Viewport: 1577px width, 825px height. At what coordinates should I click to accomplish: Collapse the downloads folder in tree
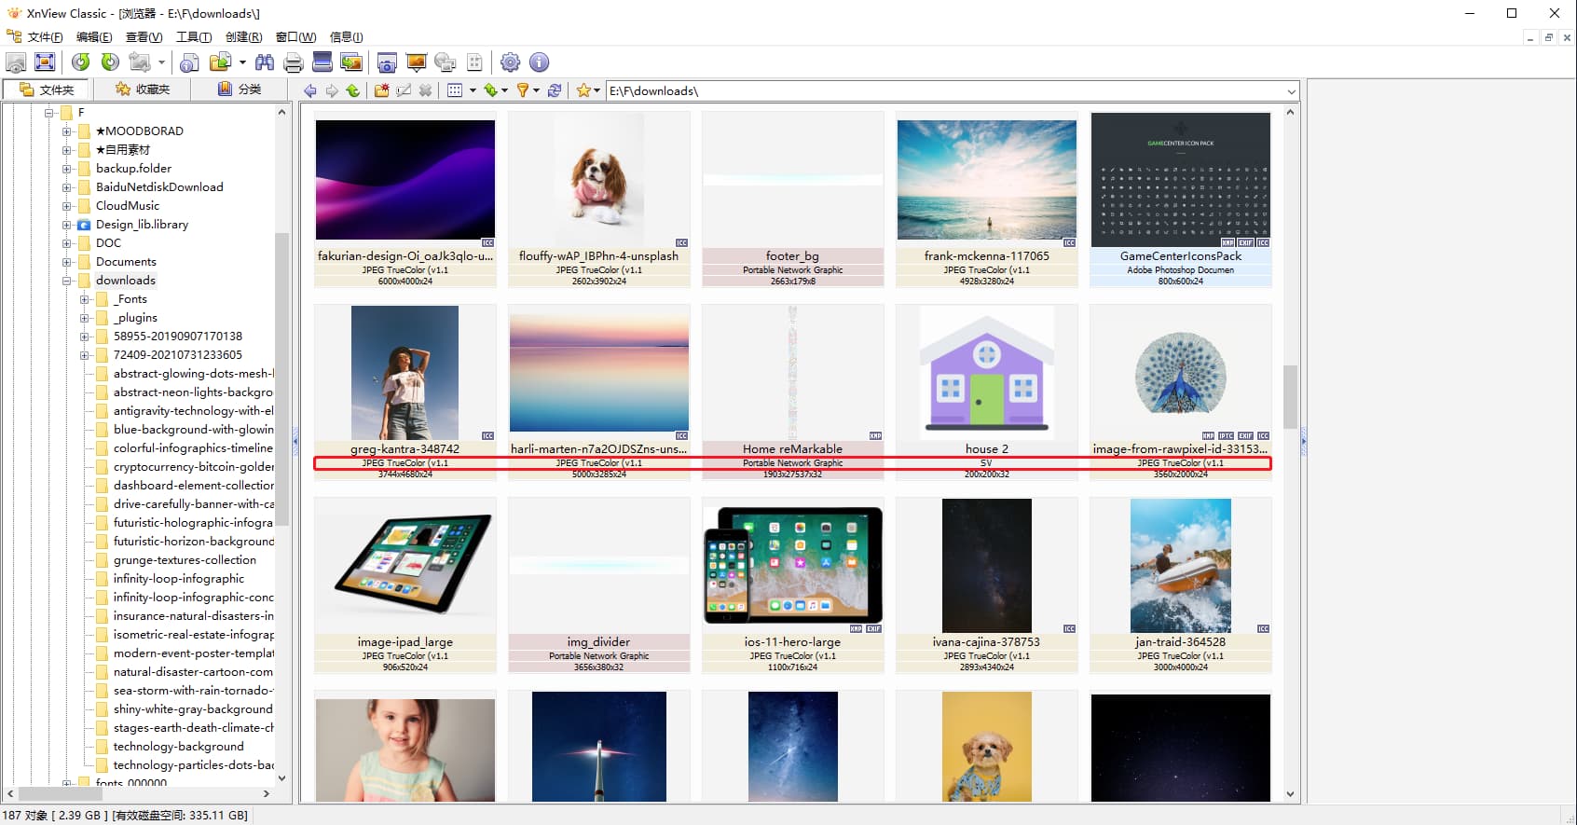67,281
